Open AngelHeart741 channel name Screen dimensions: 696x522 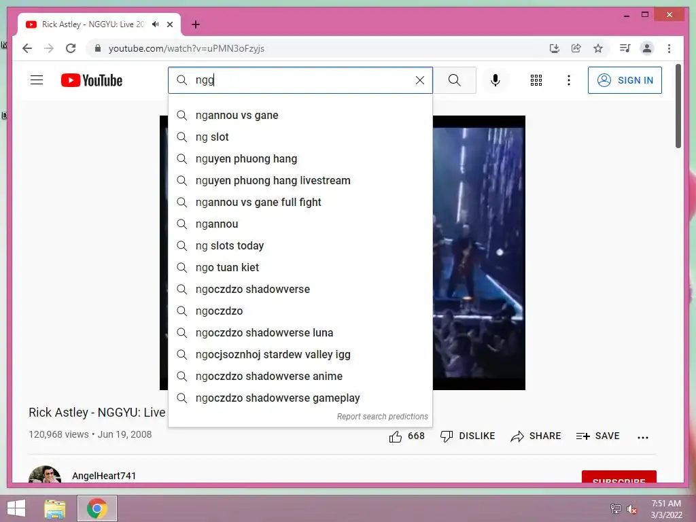point(104,476)
